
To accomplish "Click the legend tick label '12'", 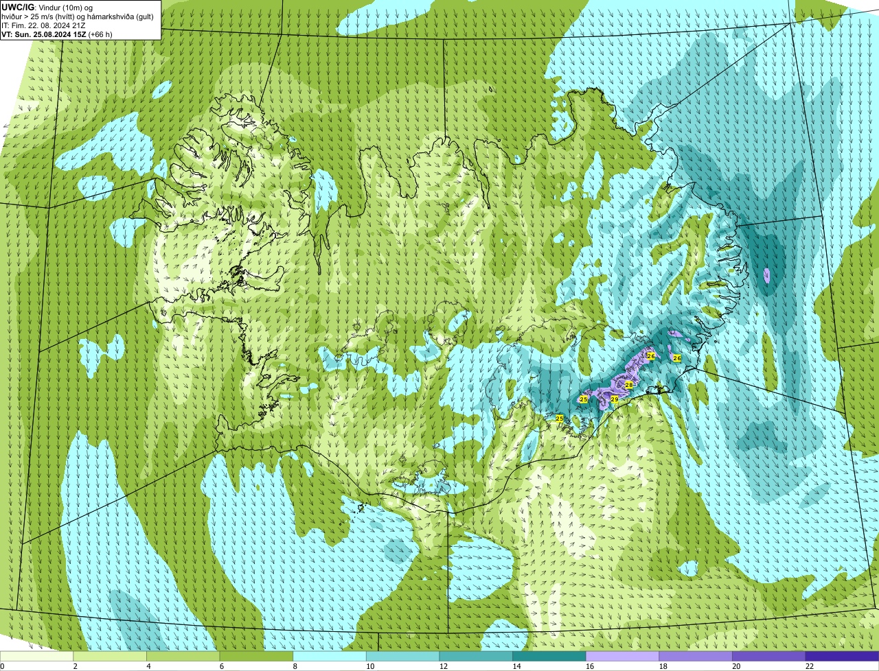I will pyautogui.click(x=444, y=666).
